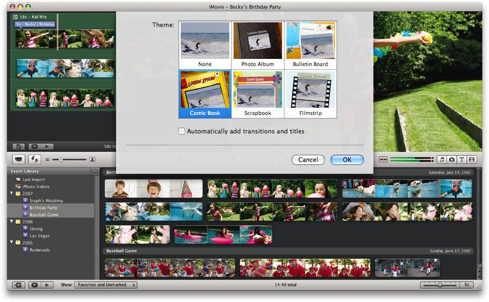
Task: Open iPhoto Videos in Event Library
Action: [x=36, y=187]
